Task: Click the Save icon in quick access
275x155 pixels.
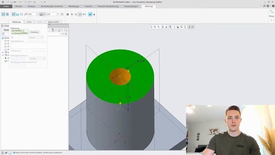Action: [x=11, y=2]
